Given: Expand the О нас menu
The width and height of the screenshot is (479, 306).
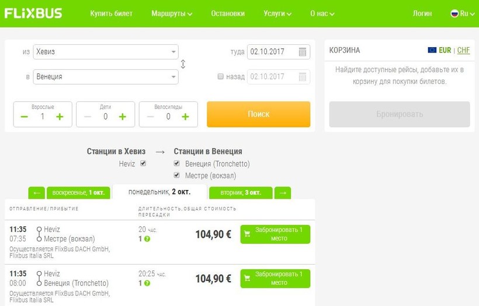Looking at the screenshot, I should point(322,13).
